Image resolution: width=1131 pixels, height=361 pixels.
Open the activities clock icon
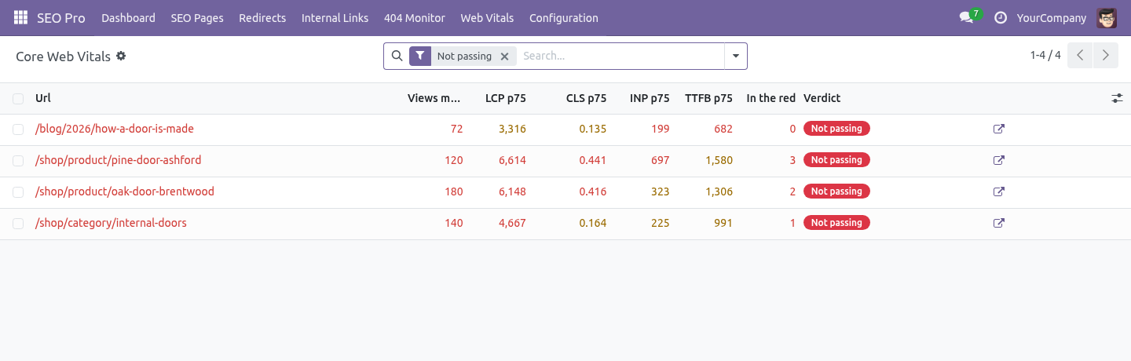(x=1001, y=17)
